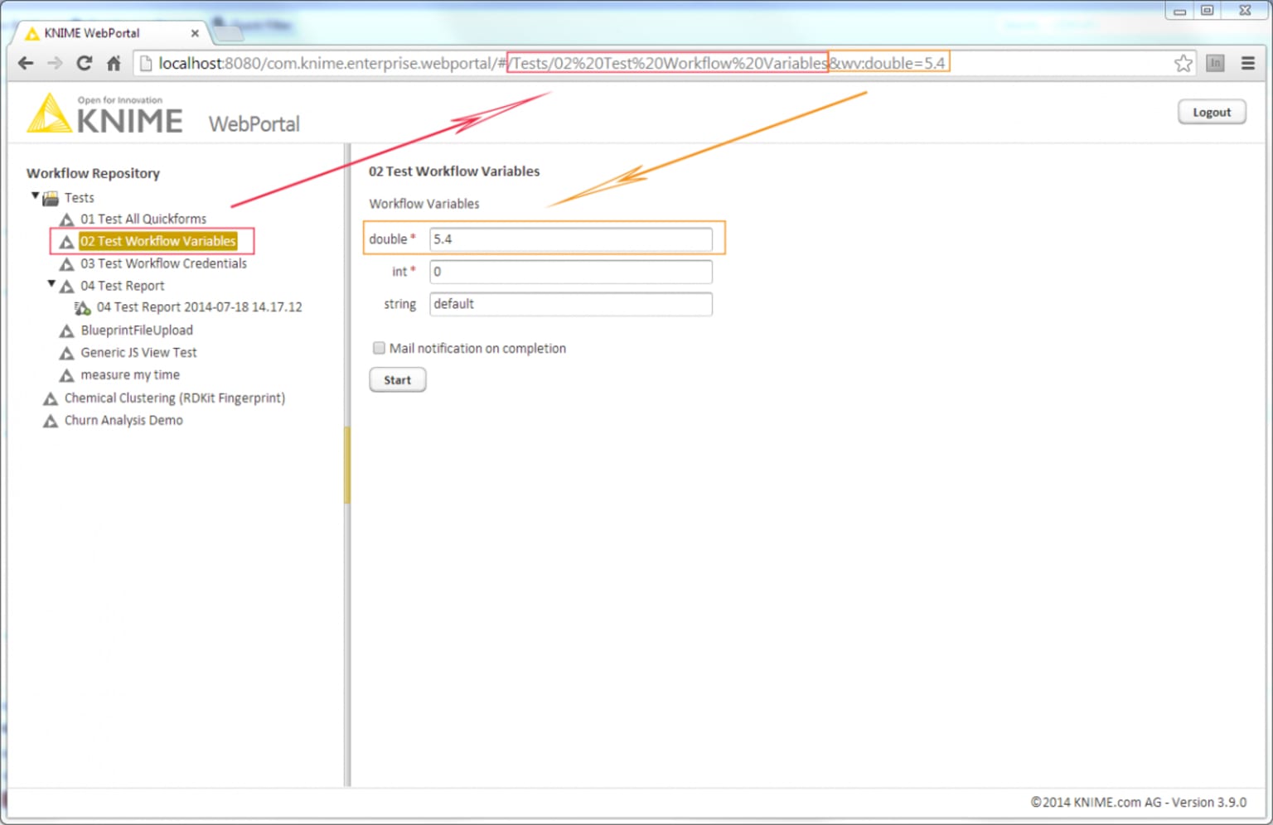Click the Workflow Repository heading
Screen dimensions: 1273x825
pyautogui.click(x=93, y=173)
